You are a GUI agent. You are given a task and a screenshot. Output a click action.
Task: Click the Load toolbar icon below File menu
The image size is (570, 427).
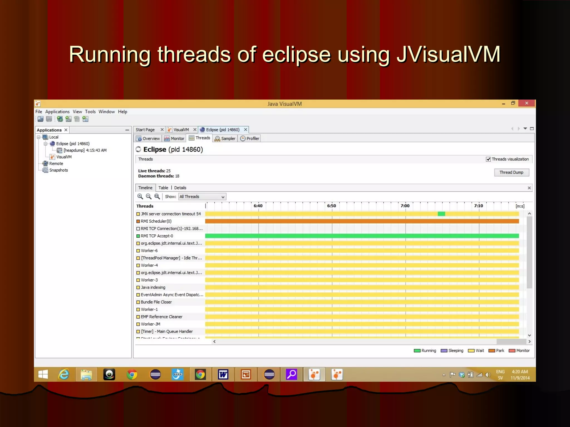[x=41, y=119]
